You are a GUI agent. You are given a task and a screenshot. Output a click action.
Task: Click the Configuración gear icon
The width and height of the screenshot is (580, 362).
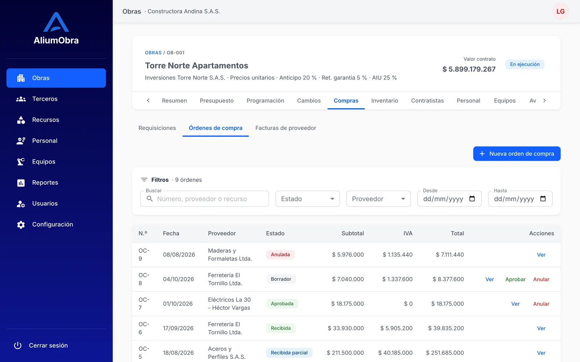tap(21, 224)
